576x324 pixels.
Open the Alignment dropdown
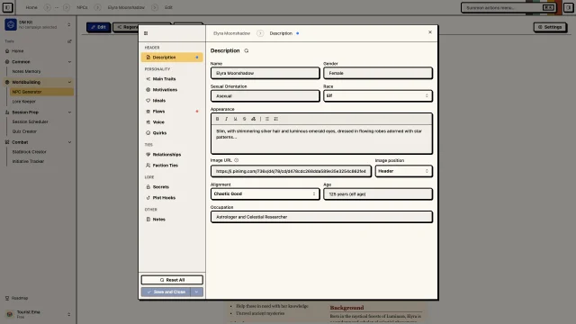[x=265, y=194]
